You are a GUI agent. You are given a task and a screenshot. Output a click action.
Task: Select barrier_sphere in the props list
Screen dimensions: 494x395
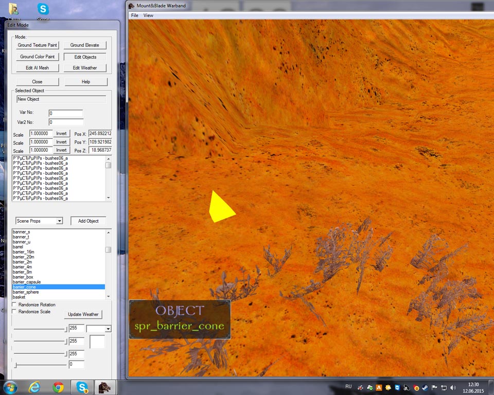26,292
